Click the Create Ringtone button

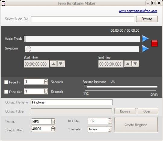[136, 125]
